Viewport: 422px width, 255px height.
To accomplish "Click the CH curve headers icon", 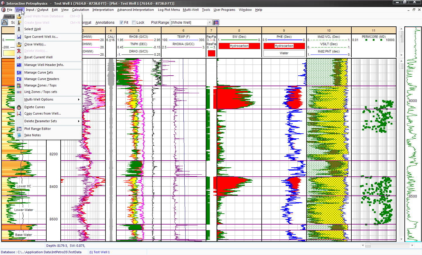I will pyautogui.click(x=19, y=79).
